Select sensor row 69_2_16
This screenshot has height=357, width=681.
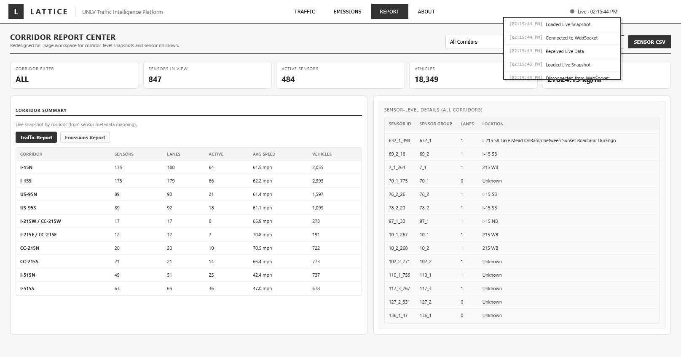[522, 154]
